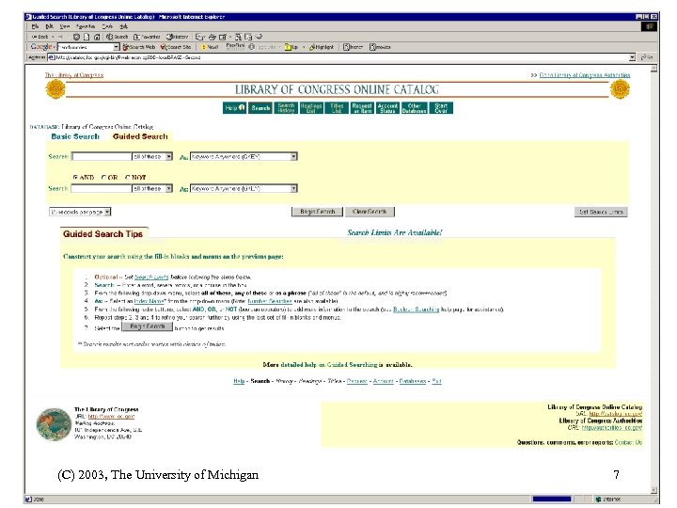
Task: Click the Edit page icon in IE toolbar
Action: (x=223, y=37)
